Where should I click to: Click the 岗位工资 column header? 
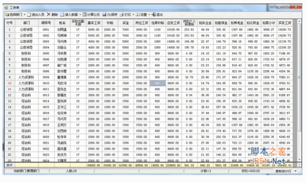tap(142, 23)
